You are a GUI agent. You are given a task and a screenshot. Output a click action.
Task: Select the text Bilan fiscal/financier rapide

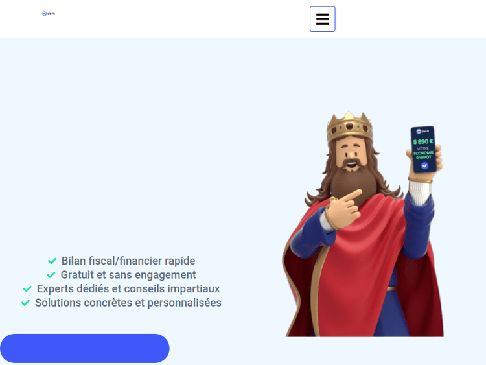128,261
